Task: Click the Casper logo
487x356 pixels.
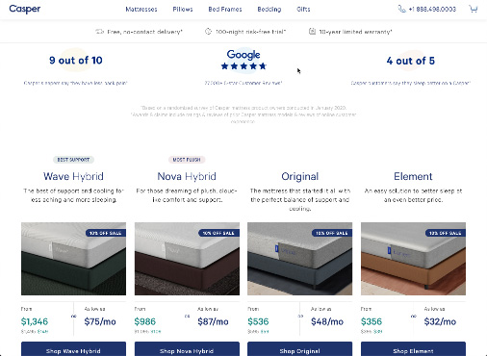Action: point(25,9)
